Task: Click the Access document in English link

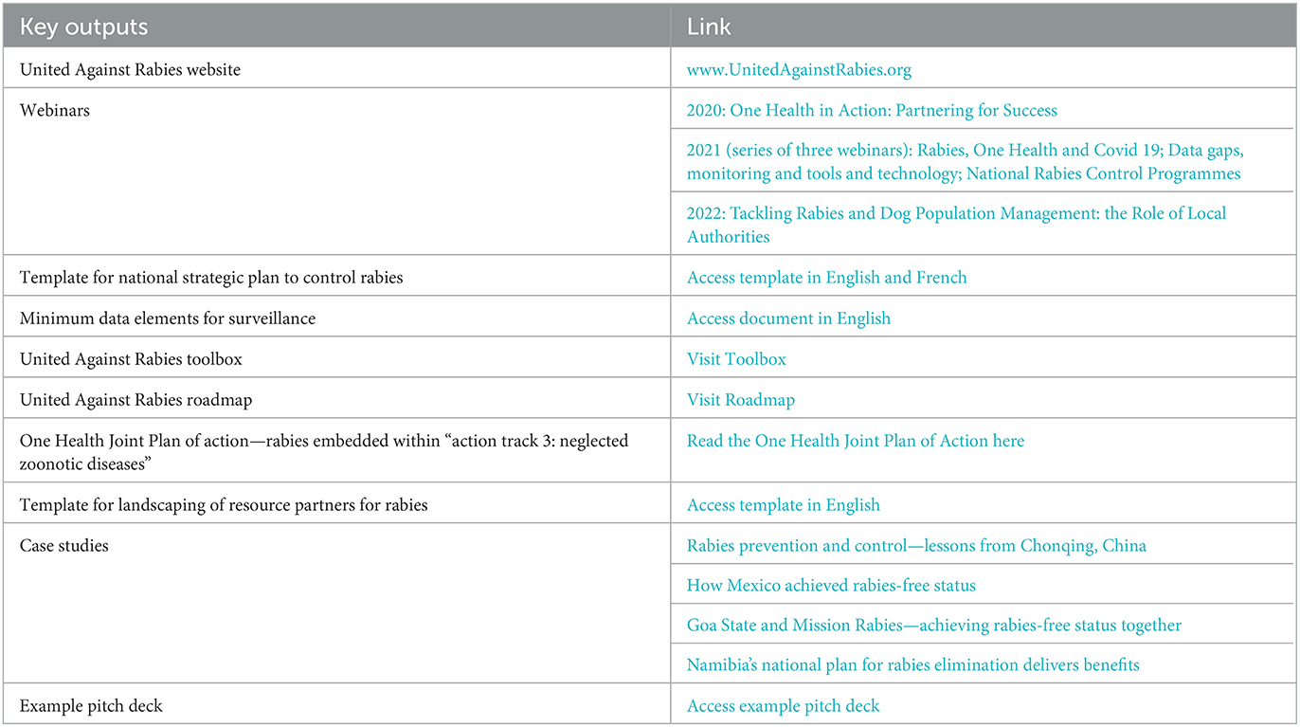Action: click(x=788, y=318)
